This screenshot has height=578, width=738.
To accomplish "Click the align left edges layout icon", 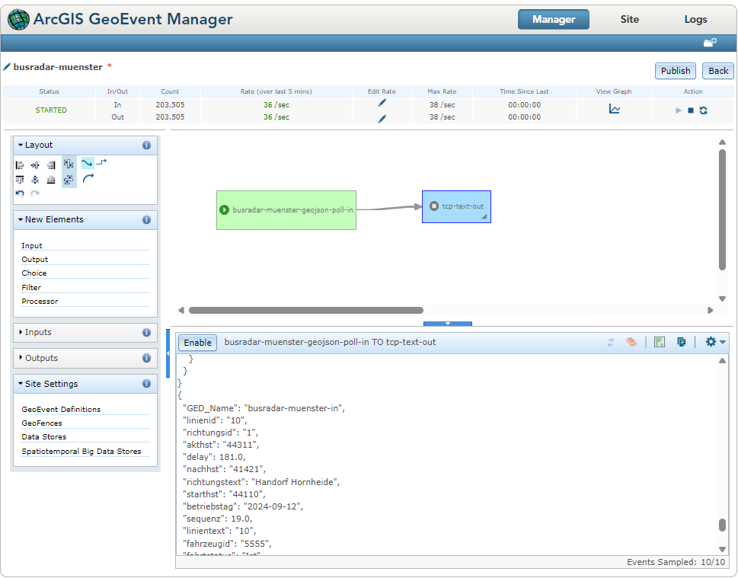I will (x=20, y=164).
